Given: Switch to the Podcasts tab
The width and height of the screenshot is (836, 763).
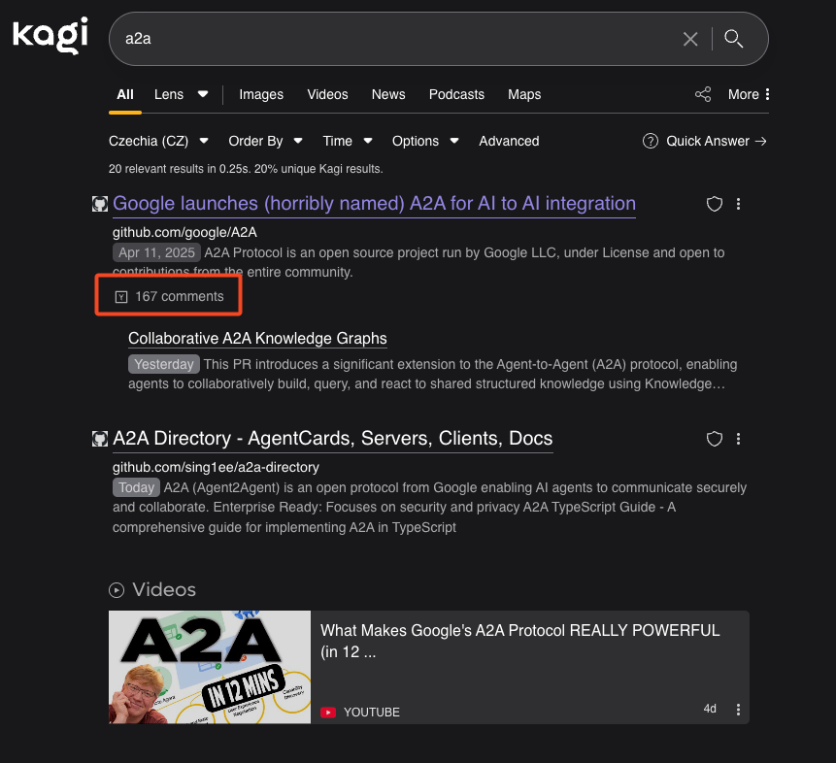Looking at the screenshot, I should [456, 94].
